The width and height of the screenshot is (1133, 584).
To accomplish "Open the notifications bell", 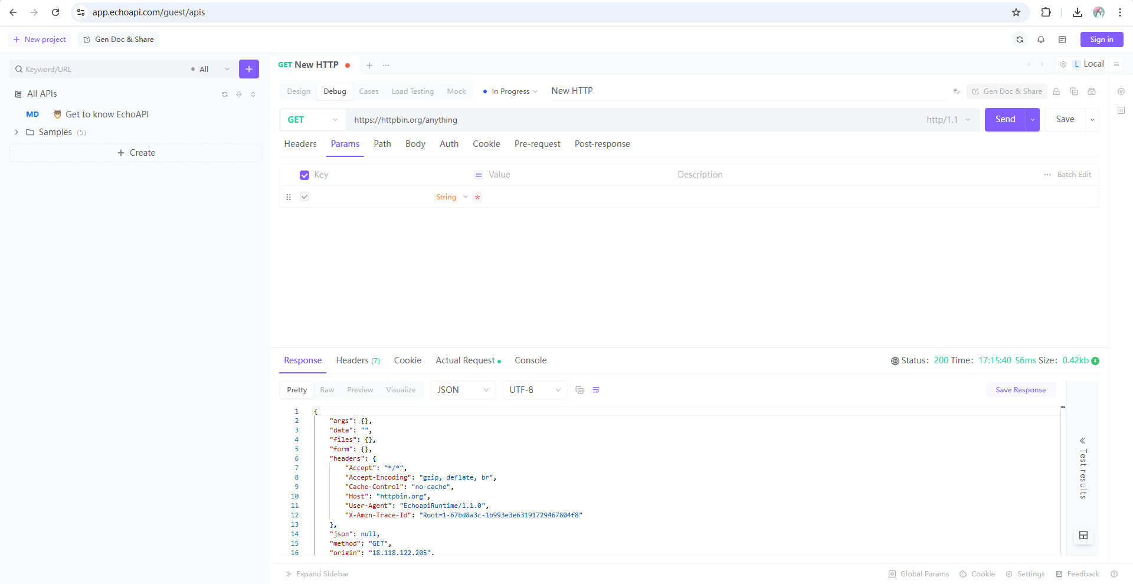I will point(1041,40).
